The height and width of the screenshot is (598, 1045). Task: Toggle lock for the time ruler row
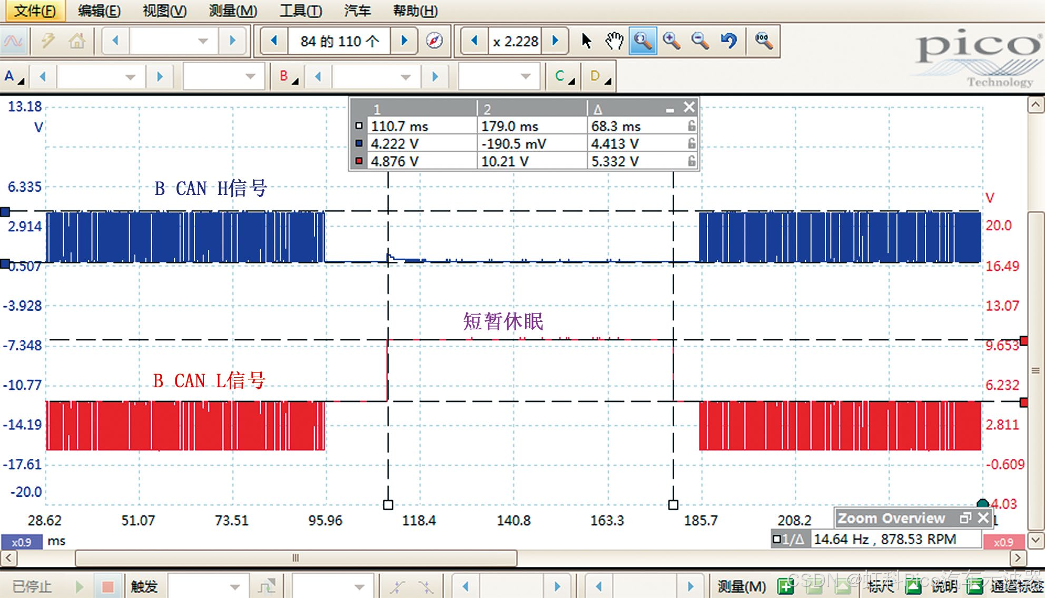point(691,126)
